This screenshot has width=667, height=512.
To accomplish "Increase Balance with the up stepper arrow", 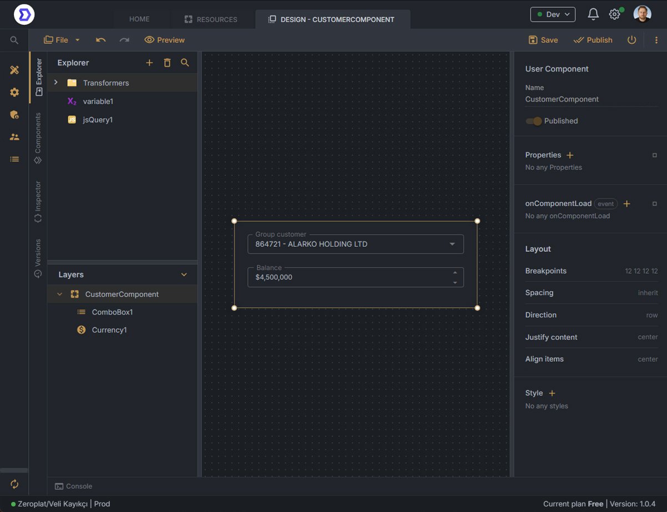I will click(x=455, y=272).
